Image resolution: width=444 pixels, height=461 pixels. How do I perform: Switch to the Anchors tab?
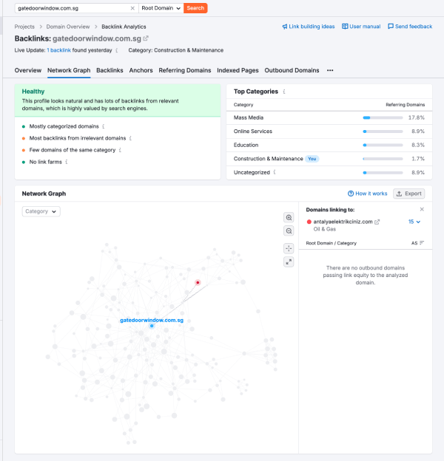click(x=141, y=71)
